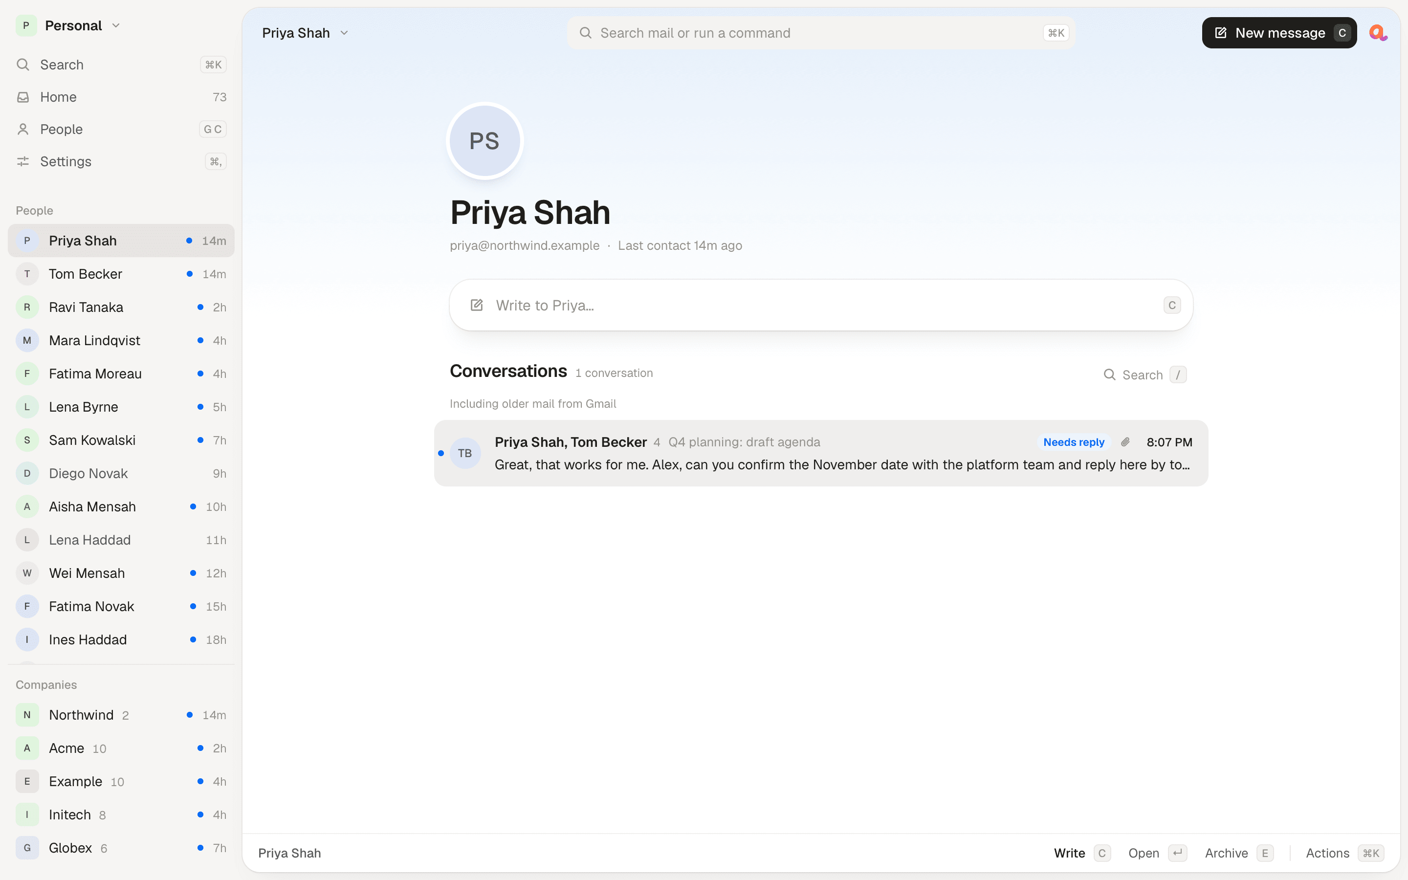The width and height of the screenshot is (1408, 880).
Task: Go to People in the sidebar menu
Action: [x=121, y=129]
